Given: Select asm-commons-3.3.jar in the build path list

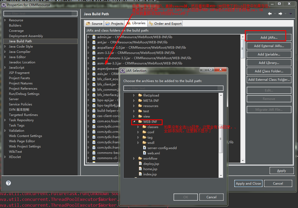Looking at the screenshot, I should 144,58.
